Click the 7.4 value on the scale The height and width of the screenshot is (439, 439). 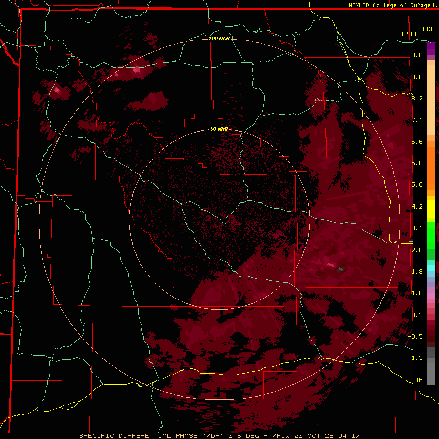pyautogui.click(x=417, y=120)
